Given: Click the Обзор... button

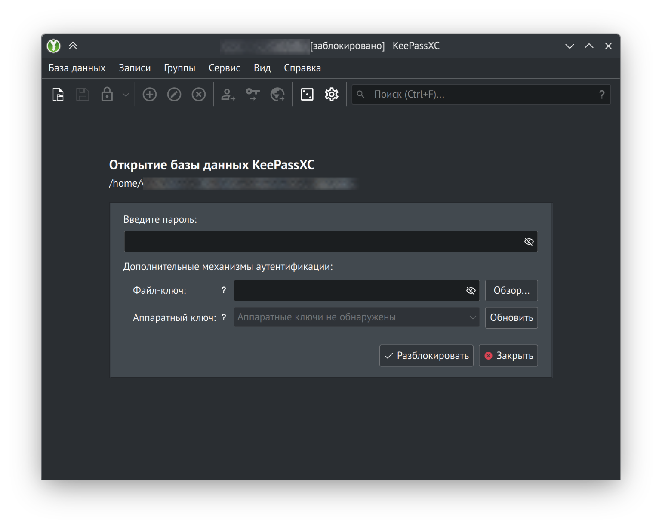Looking at the screenshot, I should [511, 291].
